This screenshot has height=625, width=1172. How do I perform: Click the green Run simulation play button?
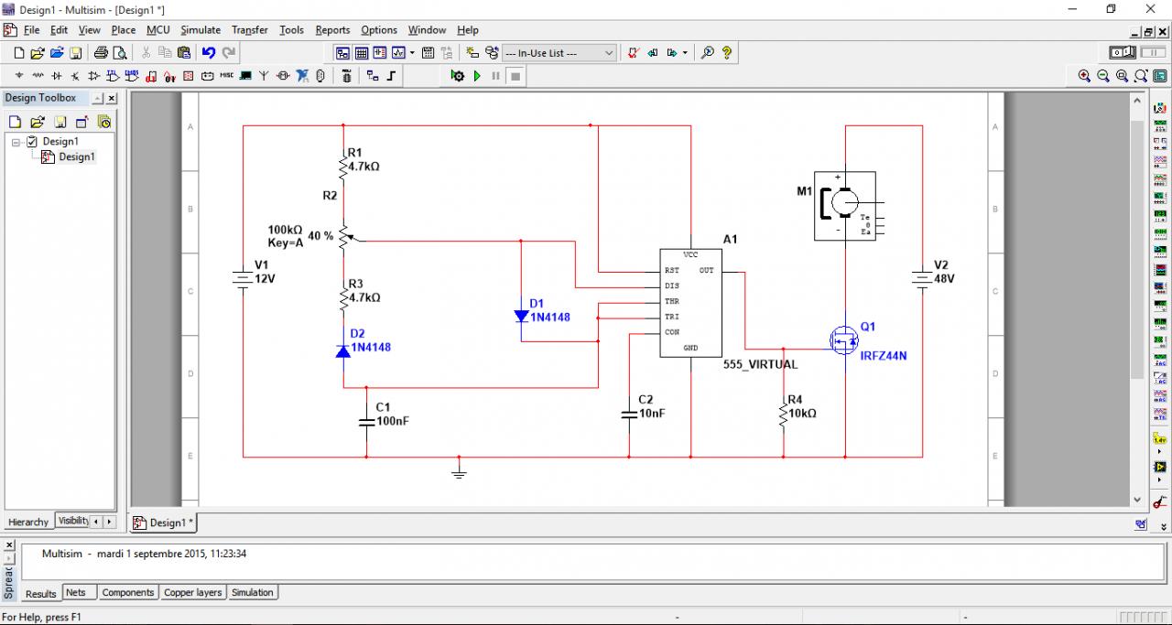point(477,76)
